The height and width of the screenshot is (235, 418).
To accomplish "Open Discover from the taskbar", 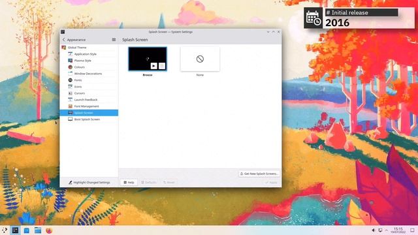I will 27,230.
